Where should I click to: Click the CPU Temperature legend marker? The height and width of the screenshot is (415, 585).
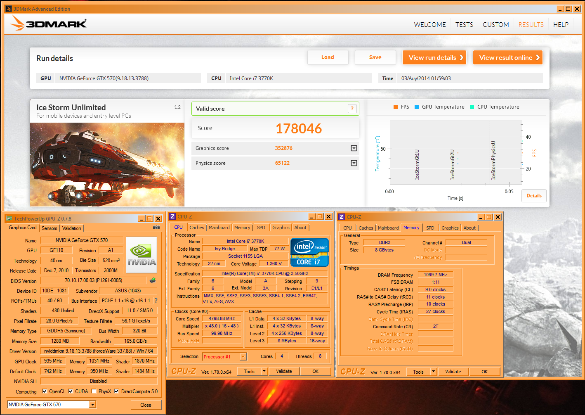(472, 107)
